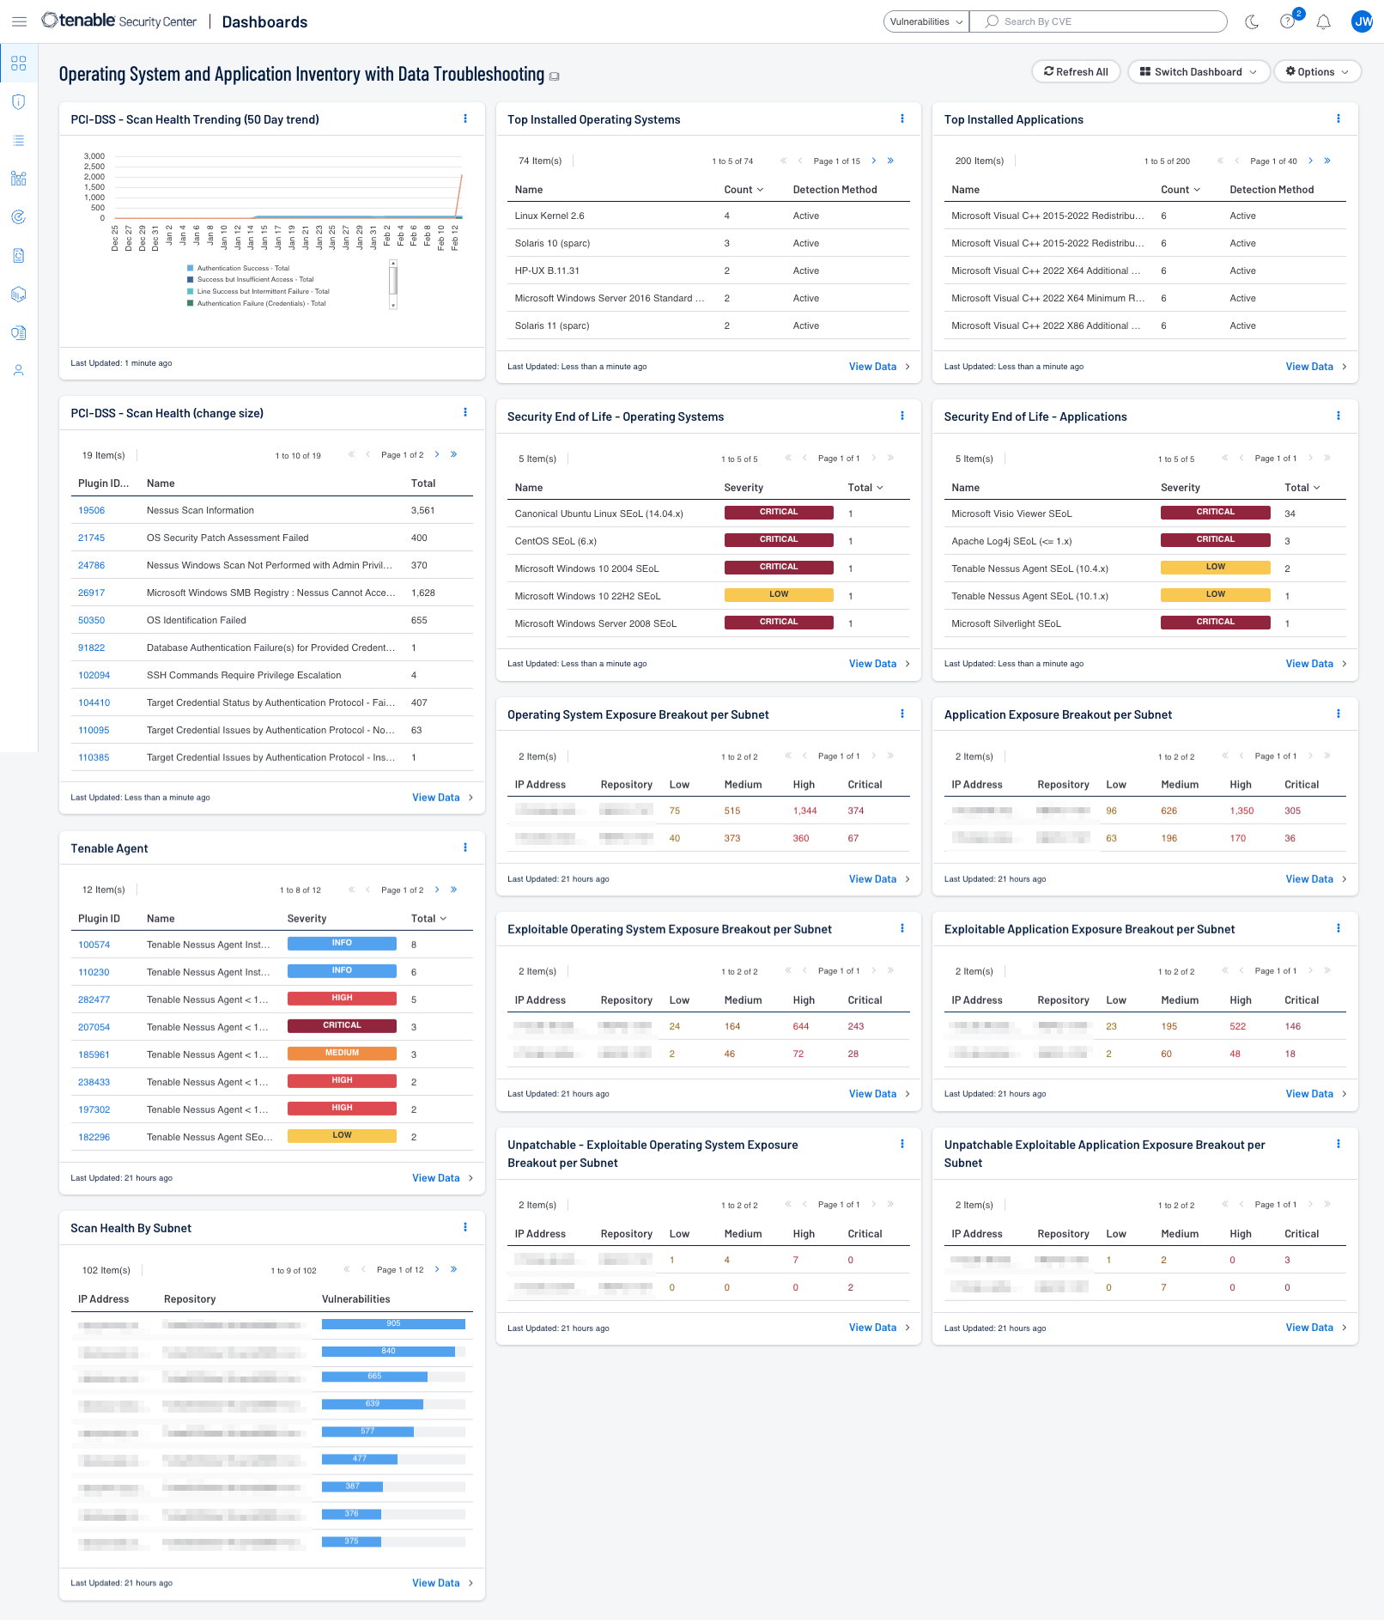The image size is (1384, 1623).
Task: Toggle dark mode with the moon icon
Action: pos(1252,21)
